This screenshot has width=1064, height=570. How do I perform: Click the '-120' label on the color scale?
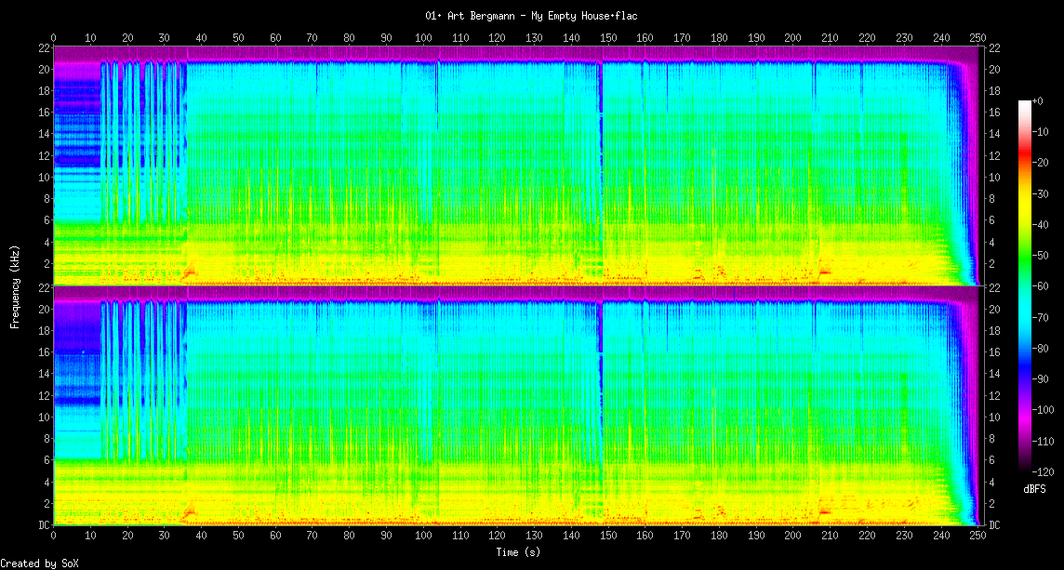point(1043,471)
